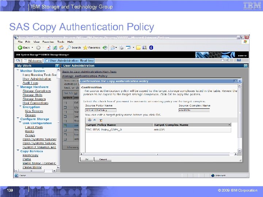Open the Back button history dropdown arrow
Viewport: 263px width, 197px height.
33,48
